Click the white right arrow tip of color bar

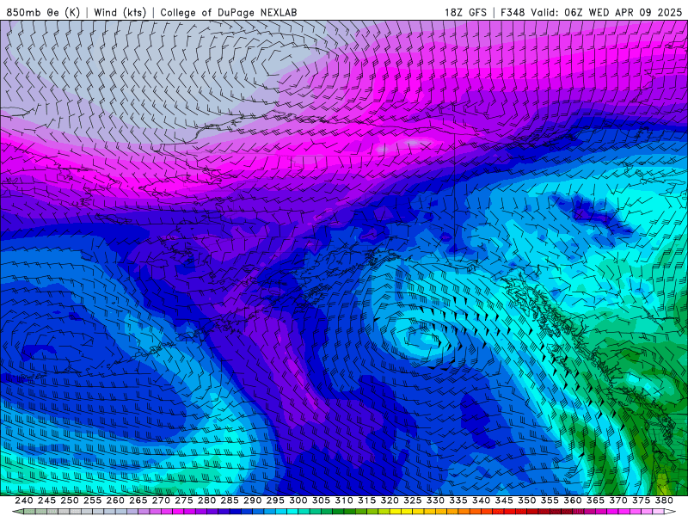(x=670, y=512)
